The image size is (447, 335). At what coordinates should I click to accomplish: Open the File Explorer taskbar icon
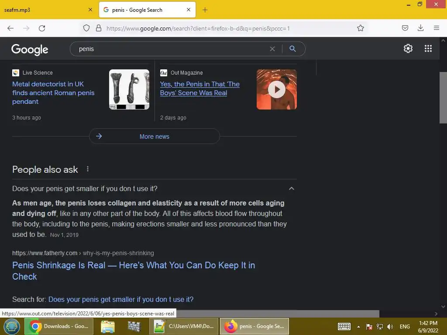108,326
